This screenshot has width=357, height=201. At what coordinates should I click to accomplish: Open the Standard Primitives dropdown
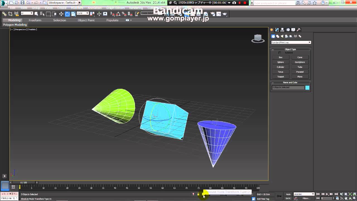291,42
